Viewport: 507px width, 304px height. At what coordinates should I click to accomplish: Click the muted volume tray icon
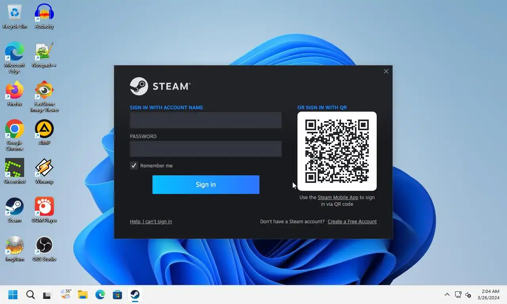468,294
